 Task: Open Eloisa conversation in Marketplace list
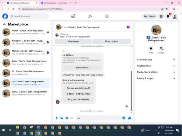25,93
